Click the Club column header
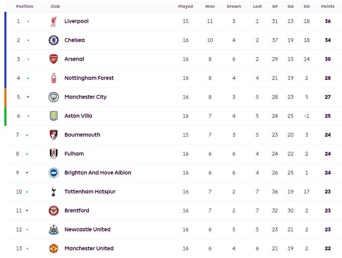The image size is (342, 258). [x=55, y=6]
